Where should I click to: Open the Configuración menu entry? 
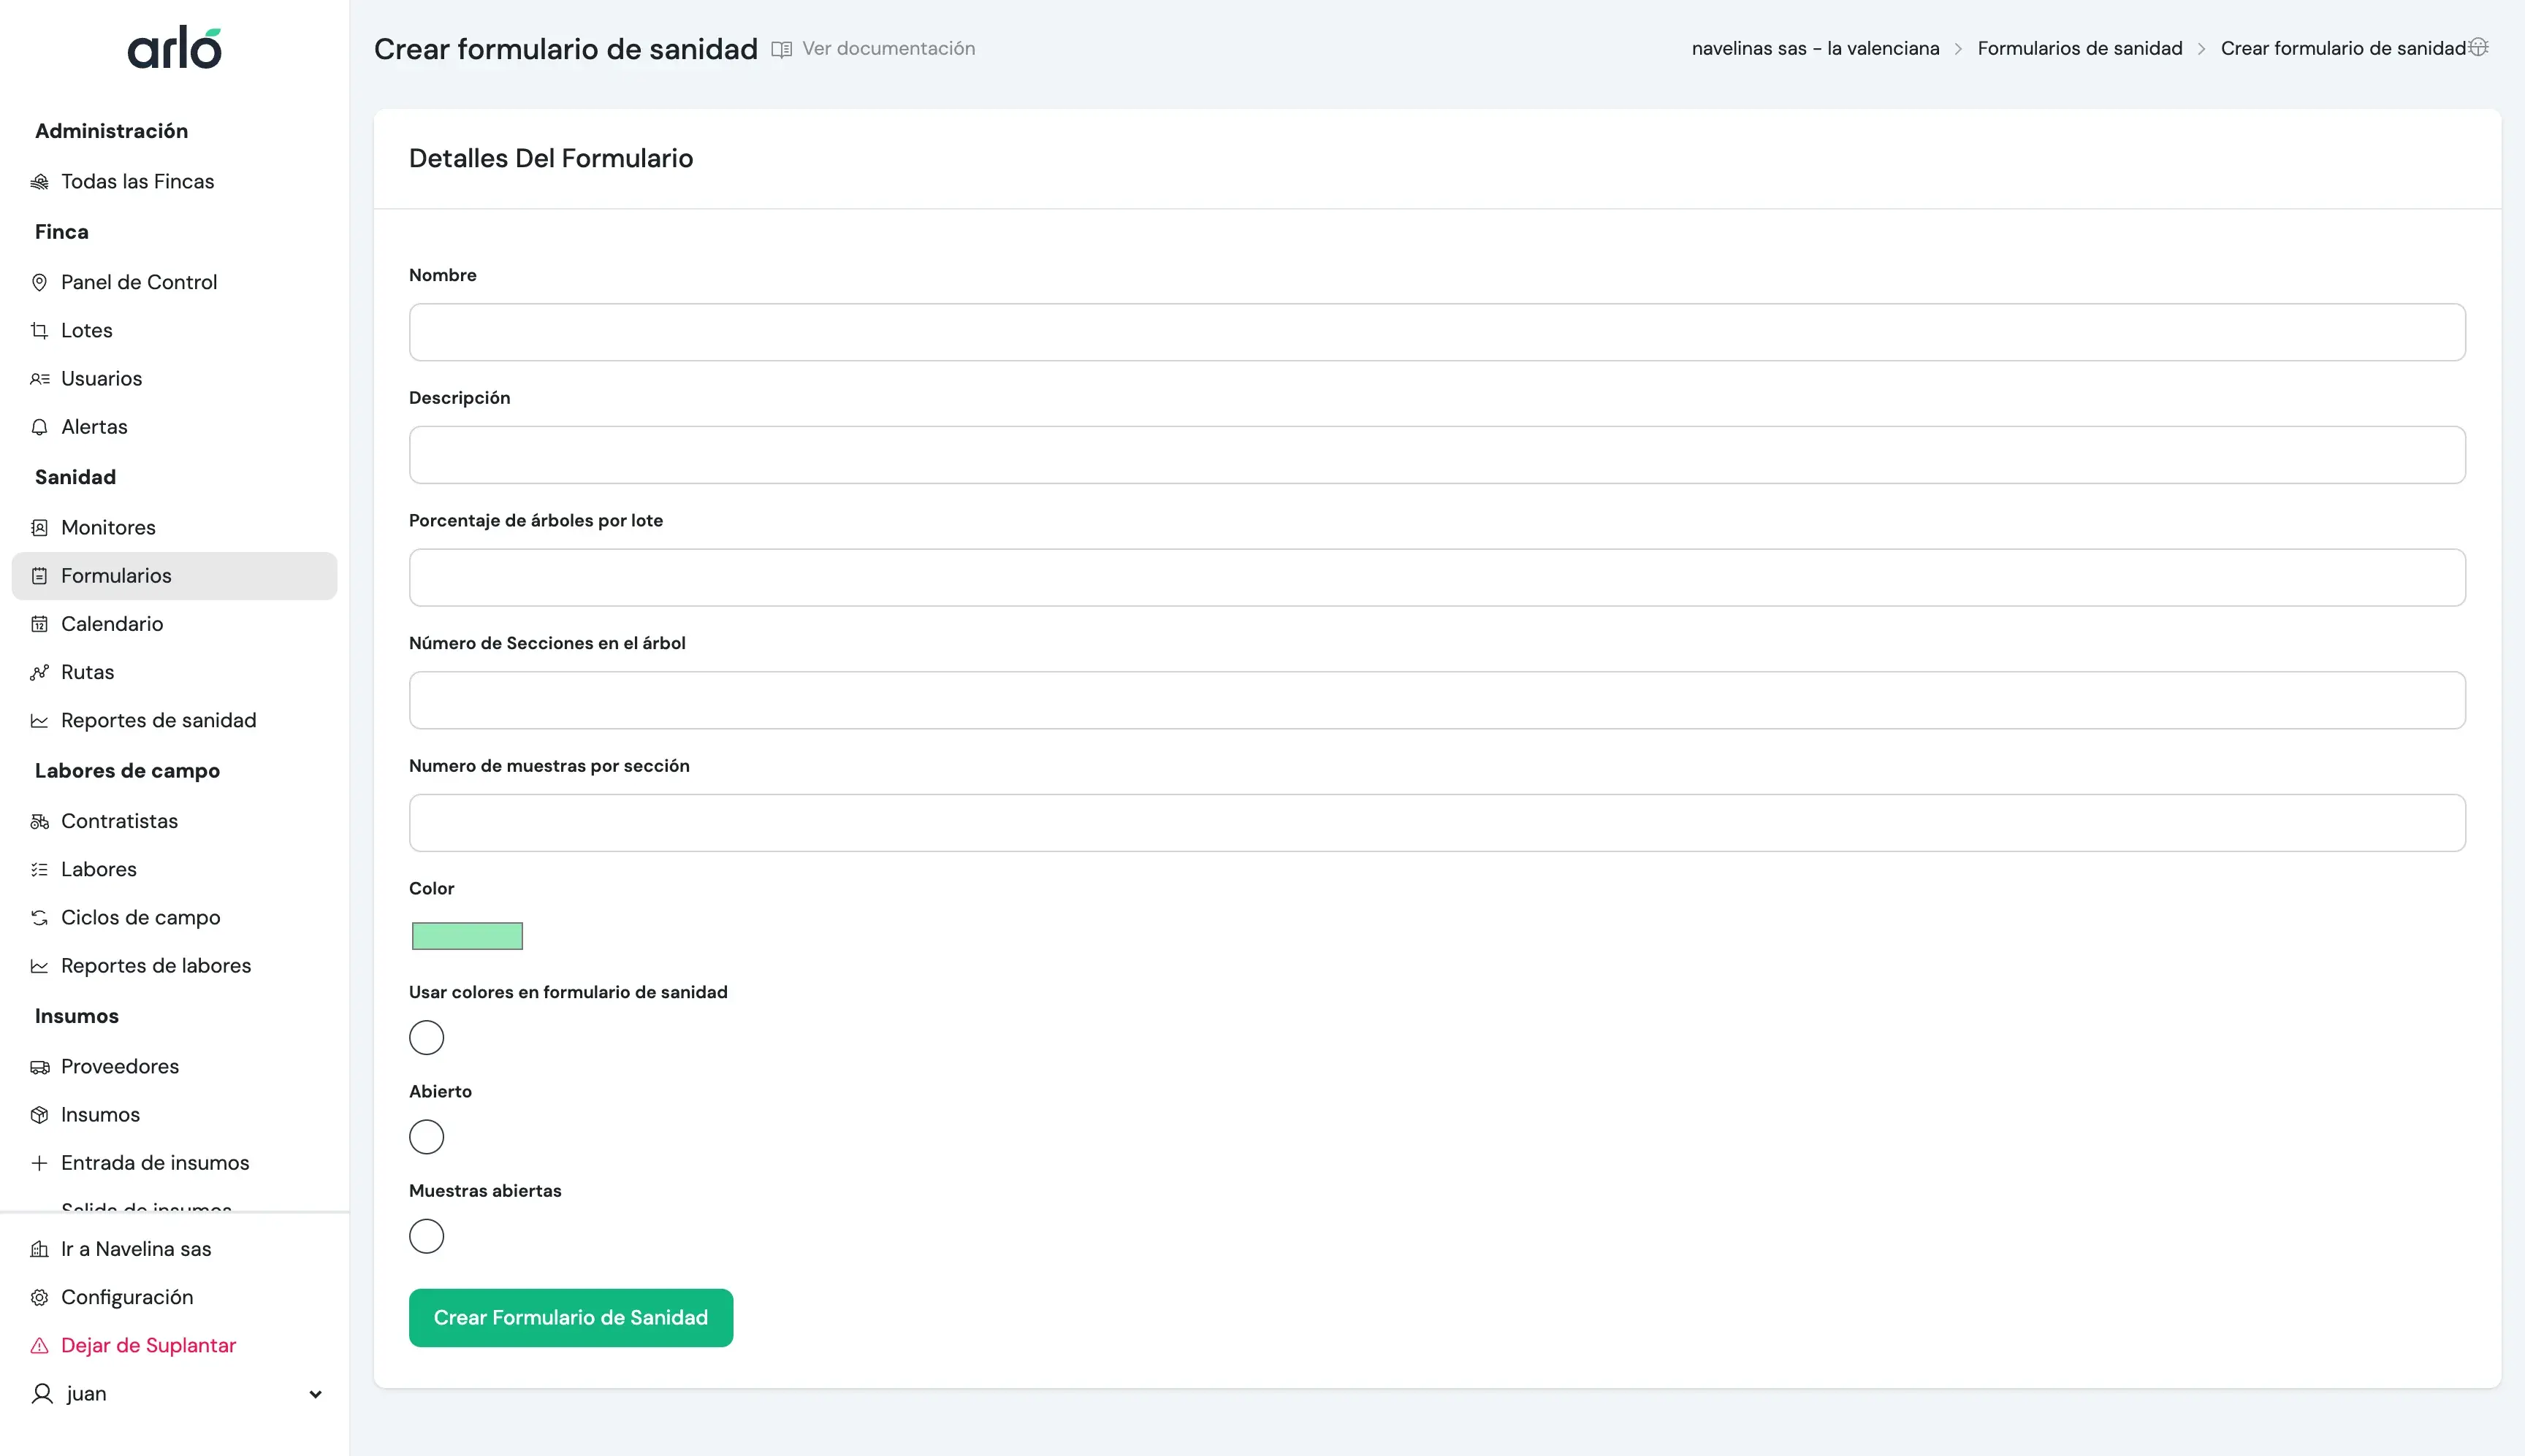[127, 1296]
